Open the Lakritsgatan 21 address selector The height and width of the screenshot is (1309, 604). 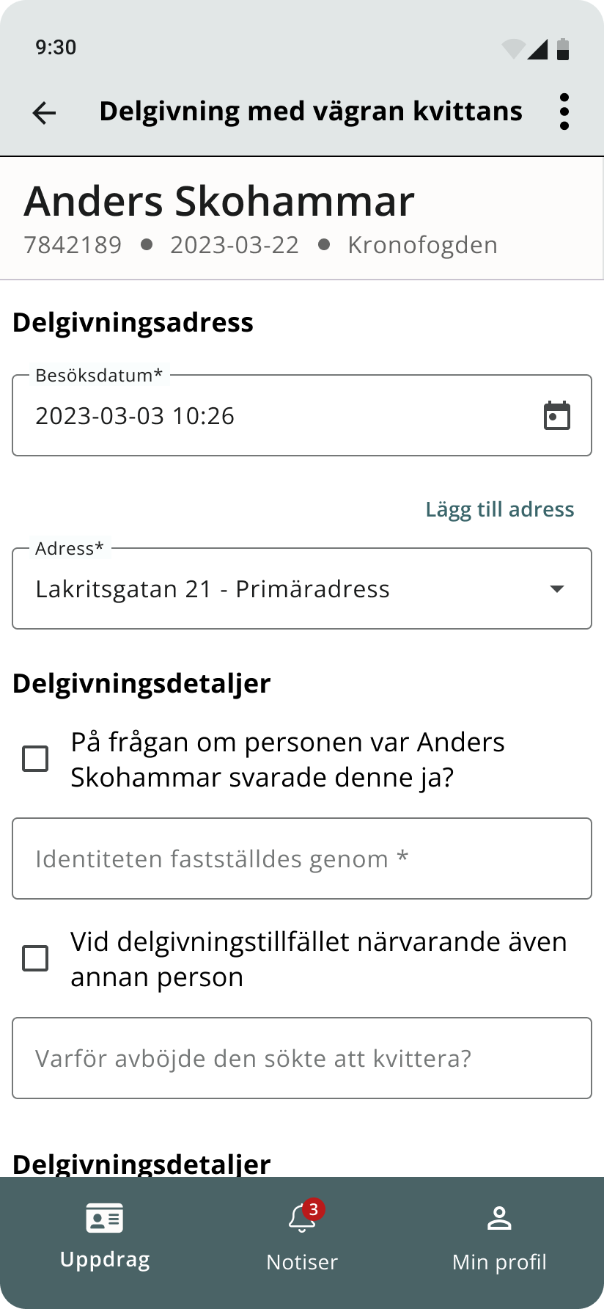pyautogui.click(x=286, y=588)
